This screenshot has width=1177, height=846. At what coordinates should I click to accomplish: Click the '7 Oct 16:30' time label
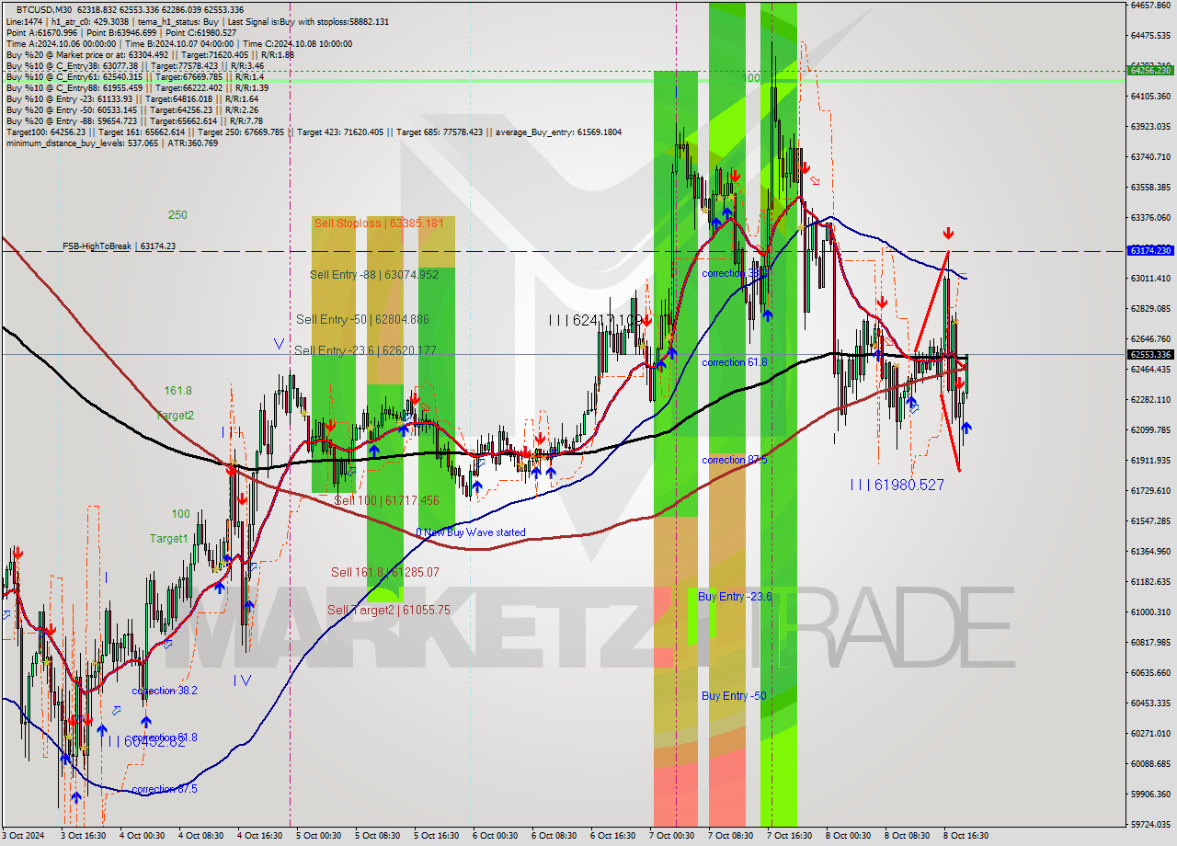click(790, 836)
